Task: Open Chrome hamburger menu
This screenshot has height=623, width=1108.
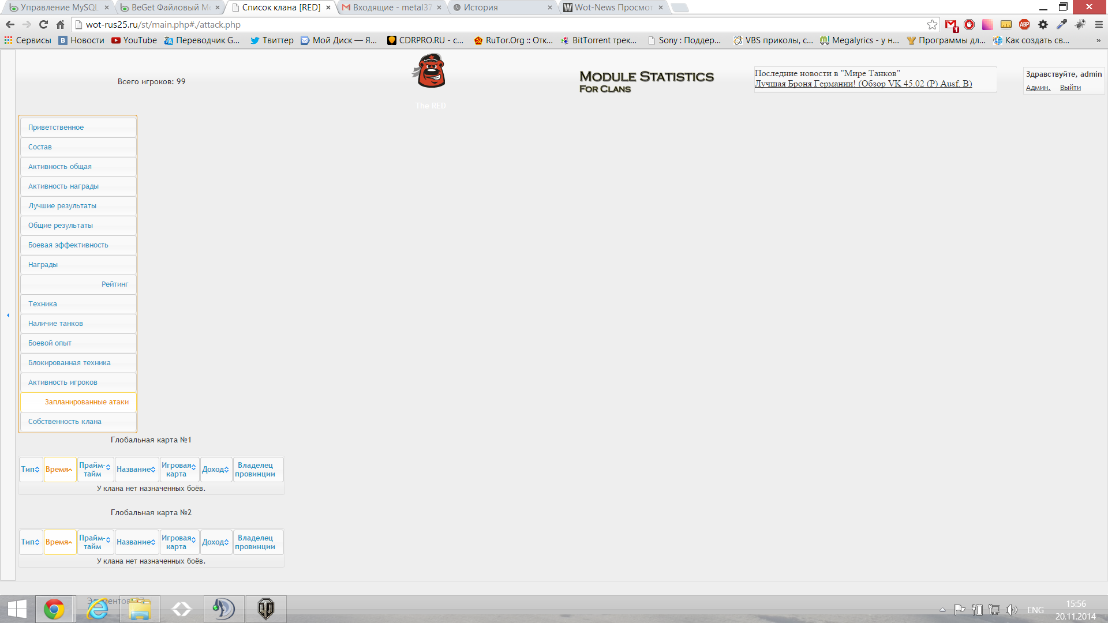Action: coord(1099,24)
